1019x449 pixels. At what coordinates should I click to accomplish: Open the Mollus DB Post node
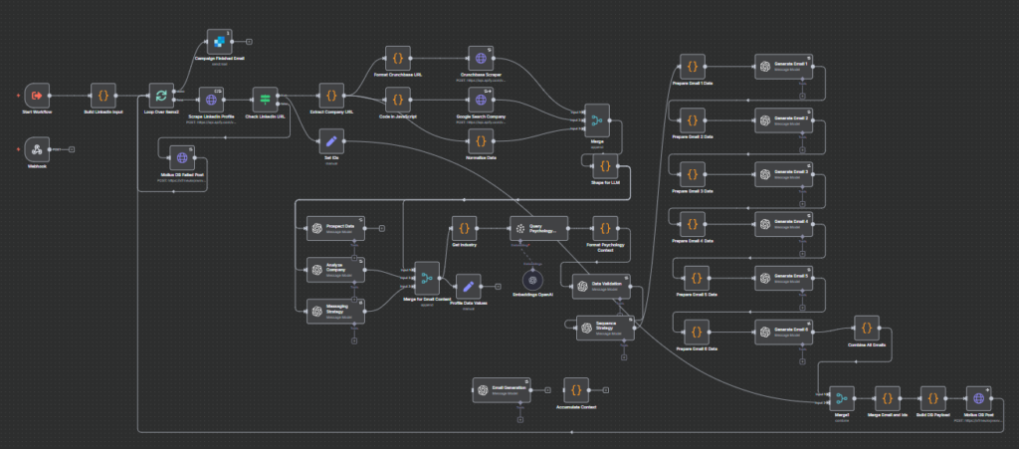pyautogui.click(x=979, y=395)
